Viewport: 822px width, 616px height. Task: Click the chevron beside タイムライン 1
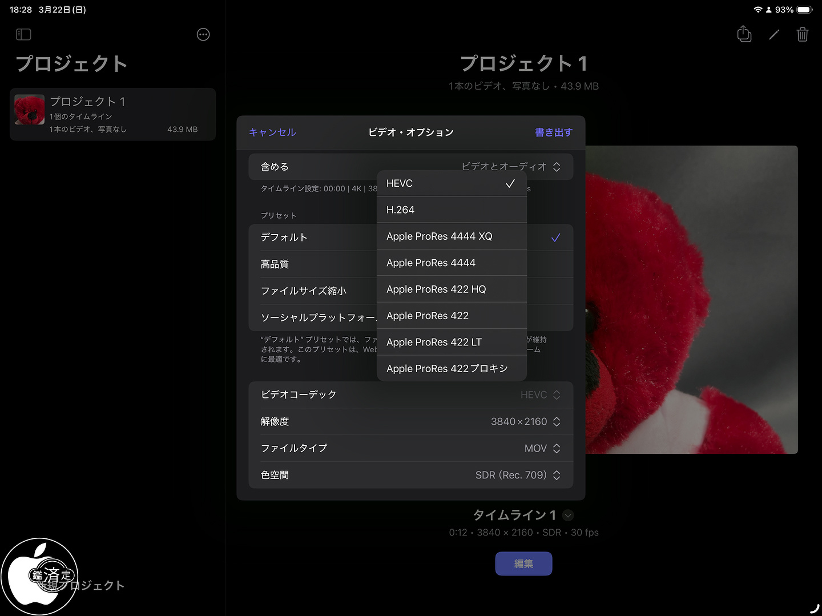pyautogui.click(x=568, y=516)
